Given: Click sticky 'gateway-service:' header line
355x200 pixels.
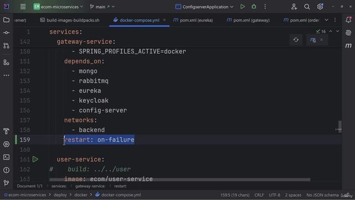Looking at the screenshot, I should coord(86,42).
